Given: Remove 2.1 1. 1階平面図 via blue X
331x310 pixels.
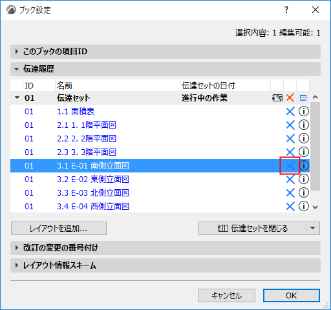Looking at the screenshot, I should click(290, 125).
